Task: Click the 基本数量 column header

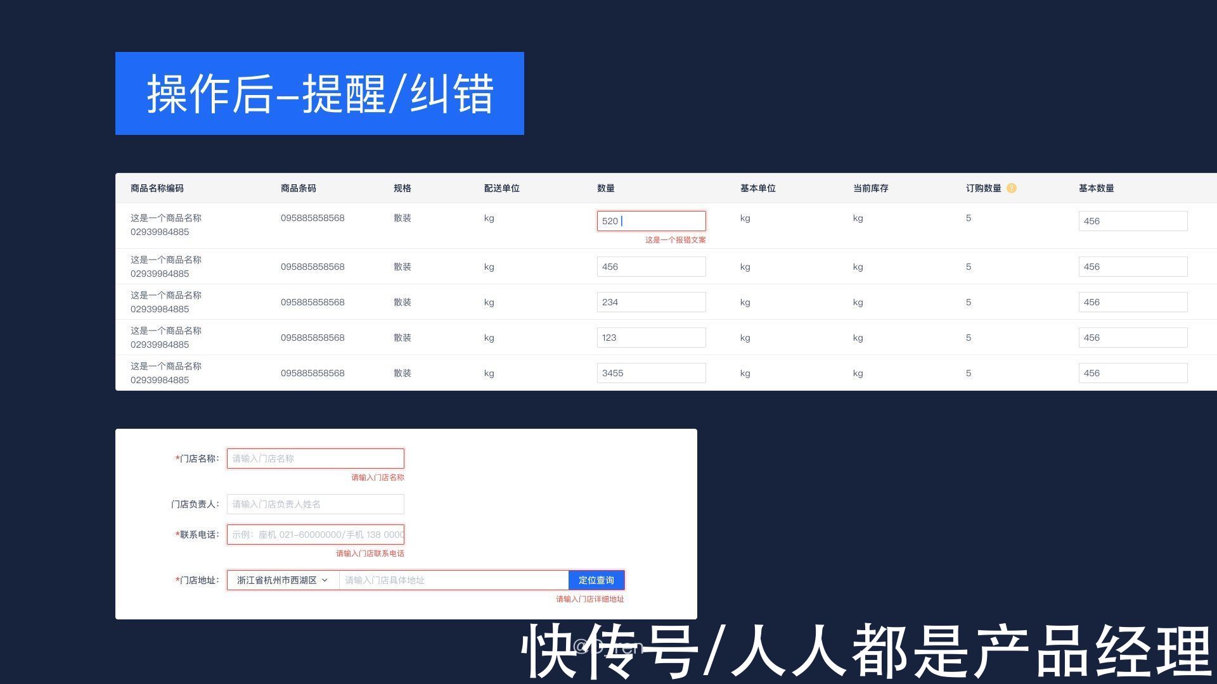Action: pos(1097,188)
